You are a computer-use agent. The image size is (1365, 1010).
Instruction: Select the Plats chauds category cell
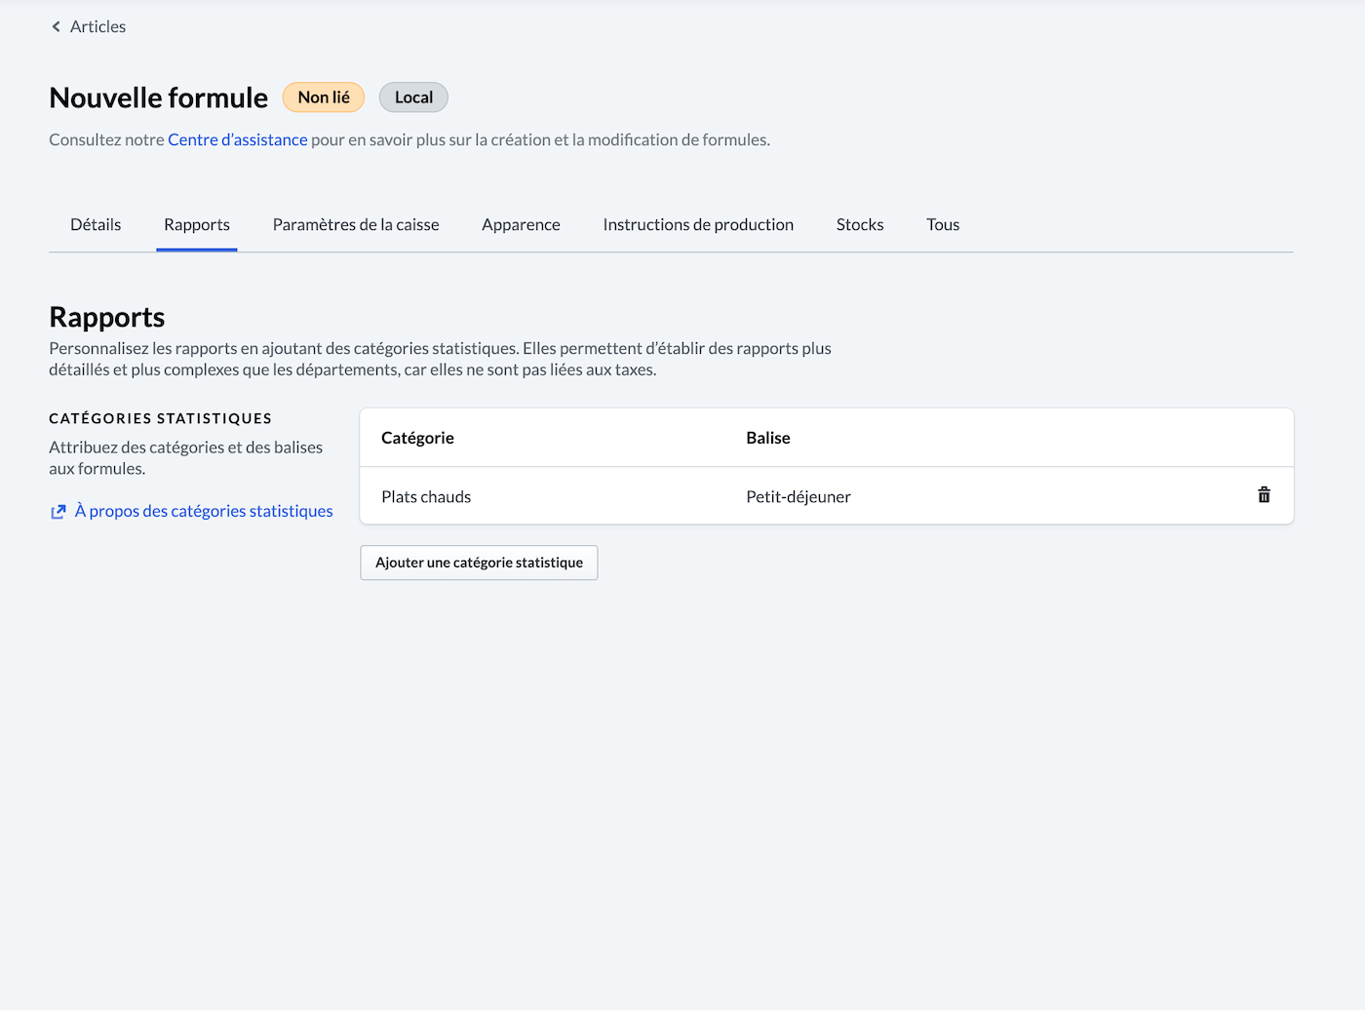(x=426, y=497)
